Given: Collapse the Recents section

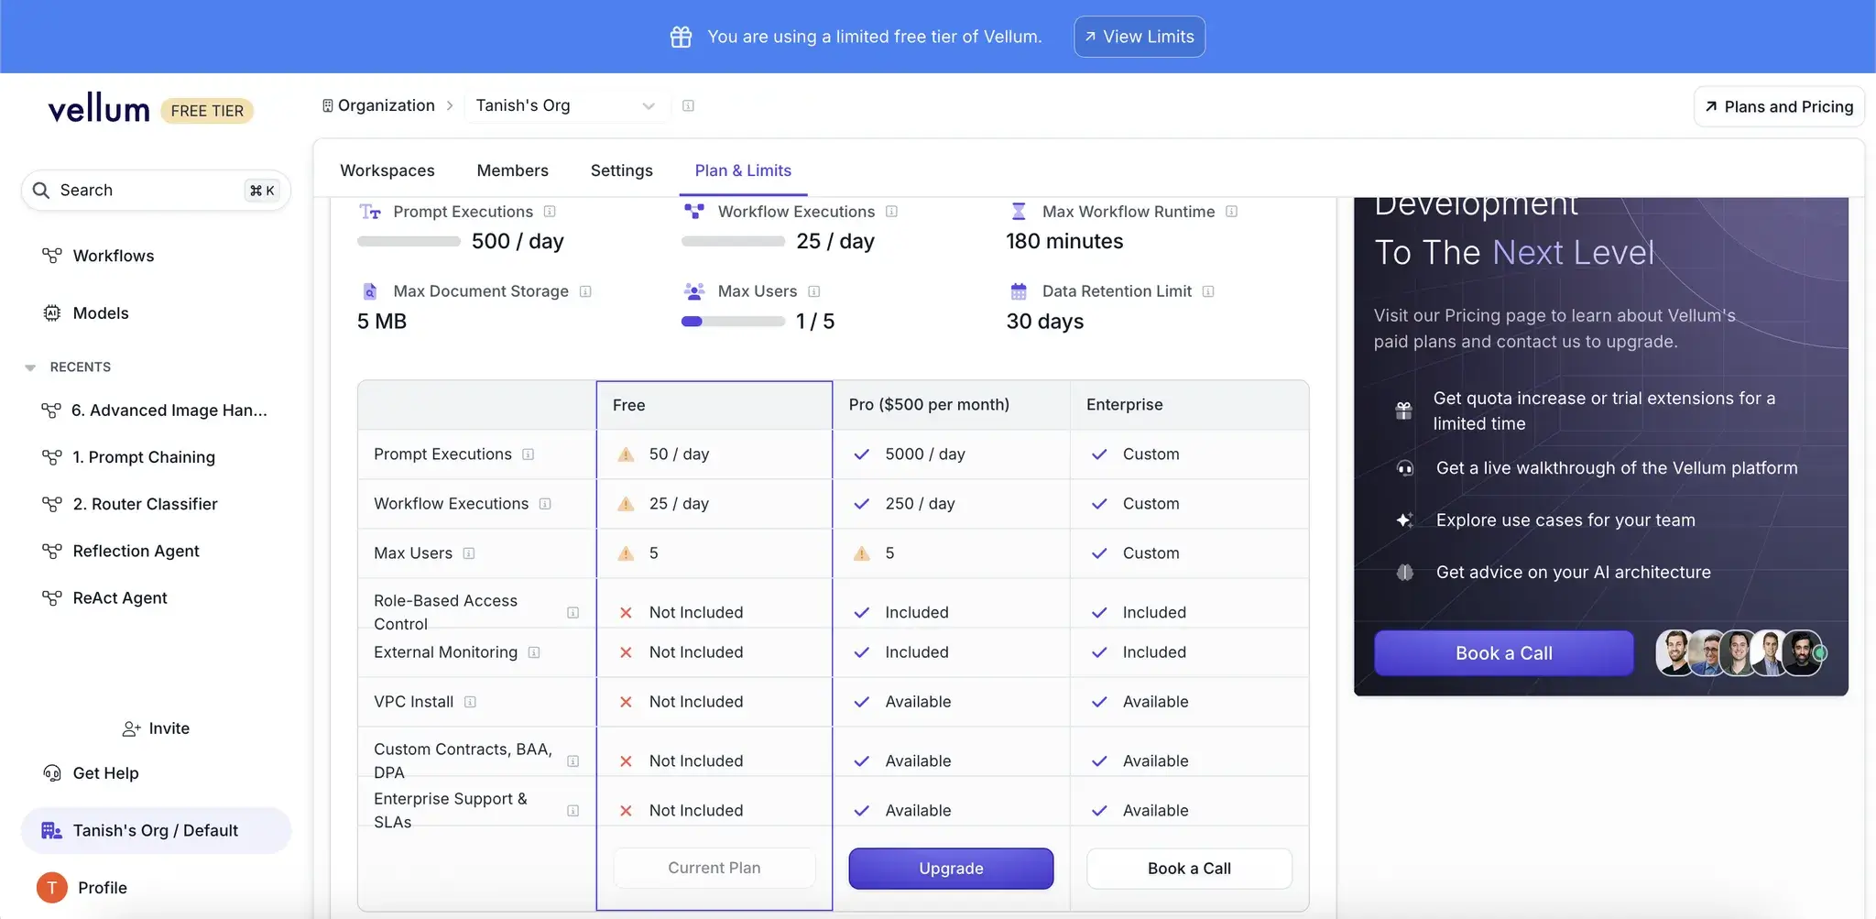Looking at the screenshot, I should [30, 367].
